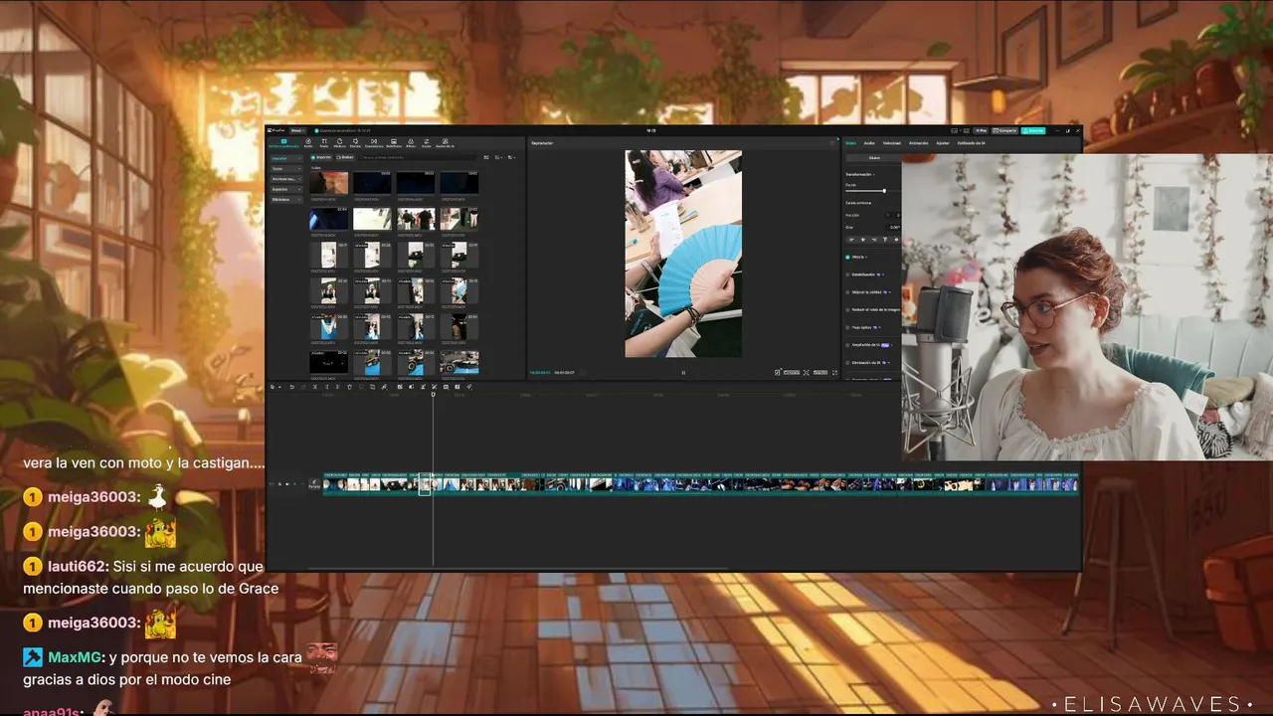
Task: Click the timeline playhead marker
Action: coord(433,395)
